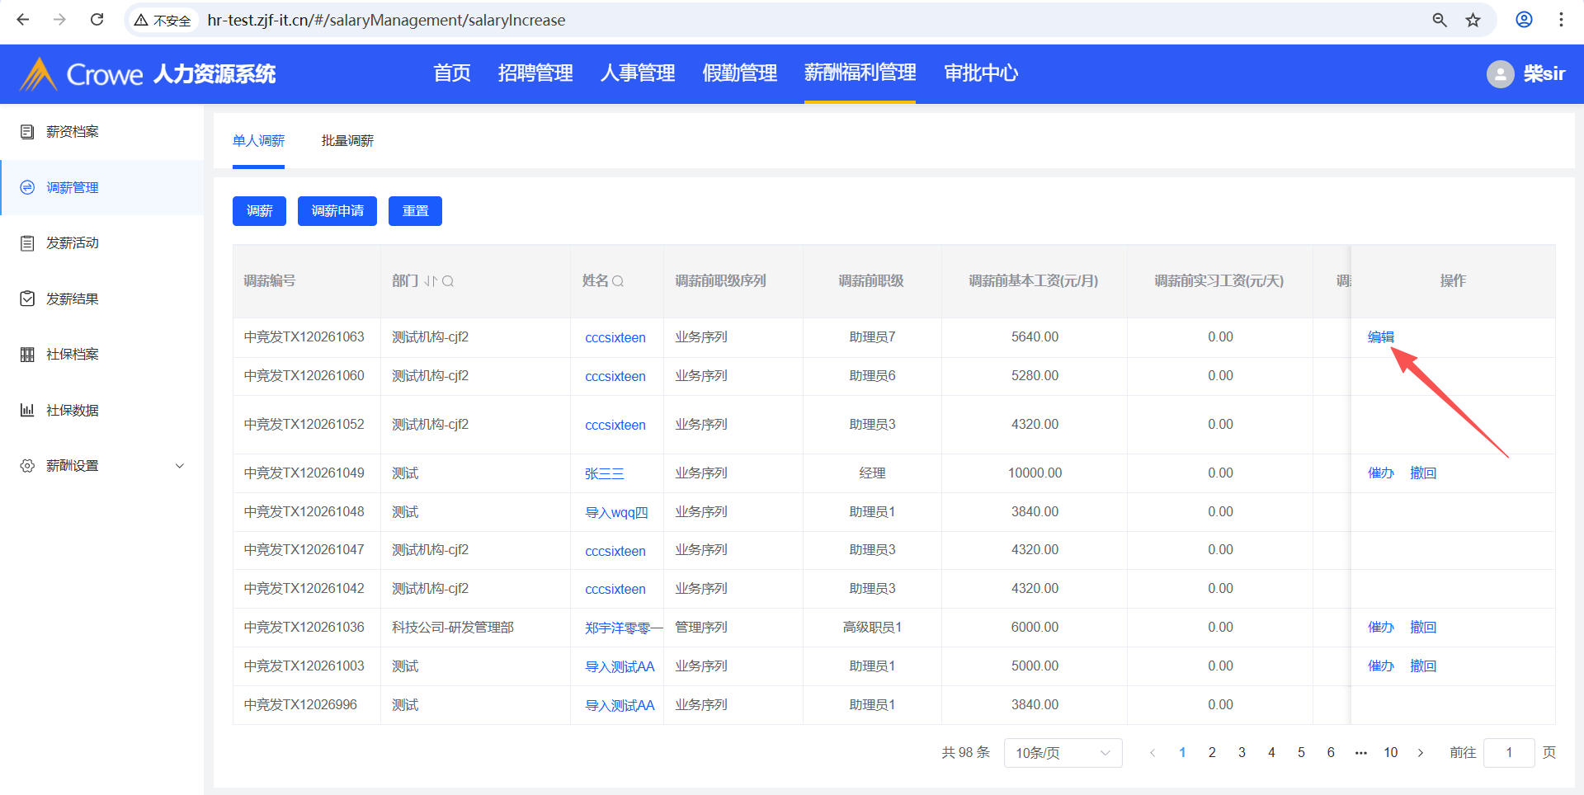The image size is (1584, 795).
Task: Switch to the 批量调薪 tab
Action: click(x=347, y=141)
